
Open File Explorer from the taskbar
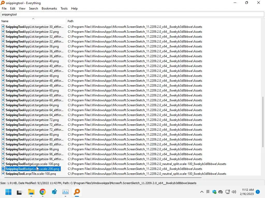coord(31,192)
